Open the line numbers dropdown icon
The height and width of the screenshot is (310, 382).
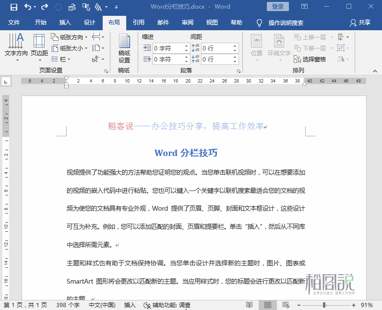[98, 48]
